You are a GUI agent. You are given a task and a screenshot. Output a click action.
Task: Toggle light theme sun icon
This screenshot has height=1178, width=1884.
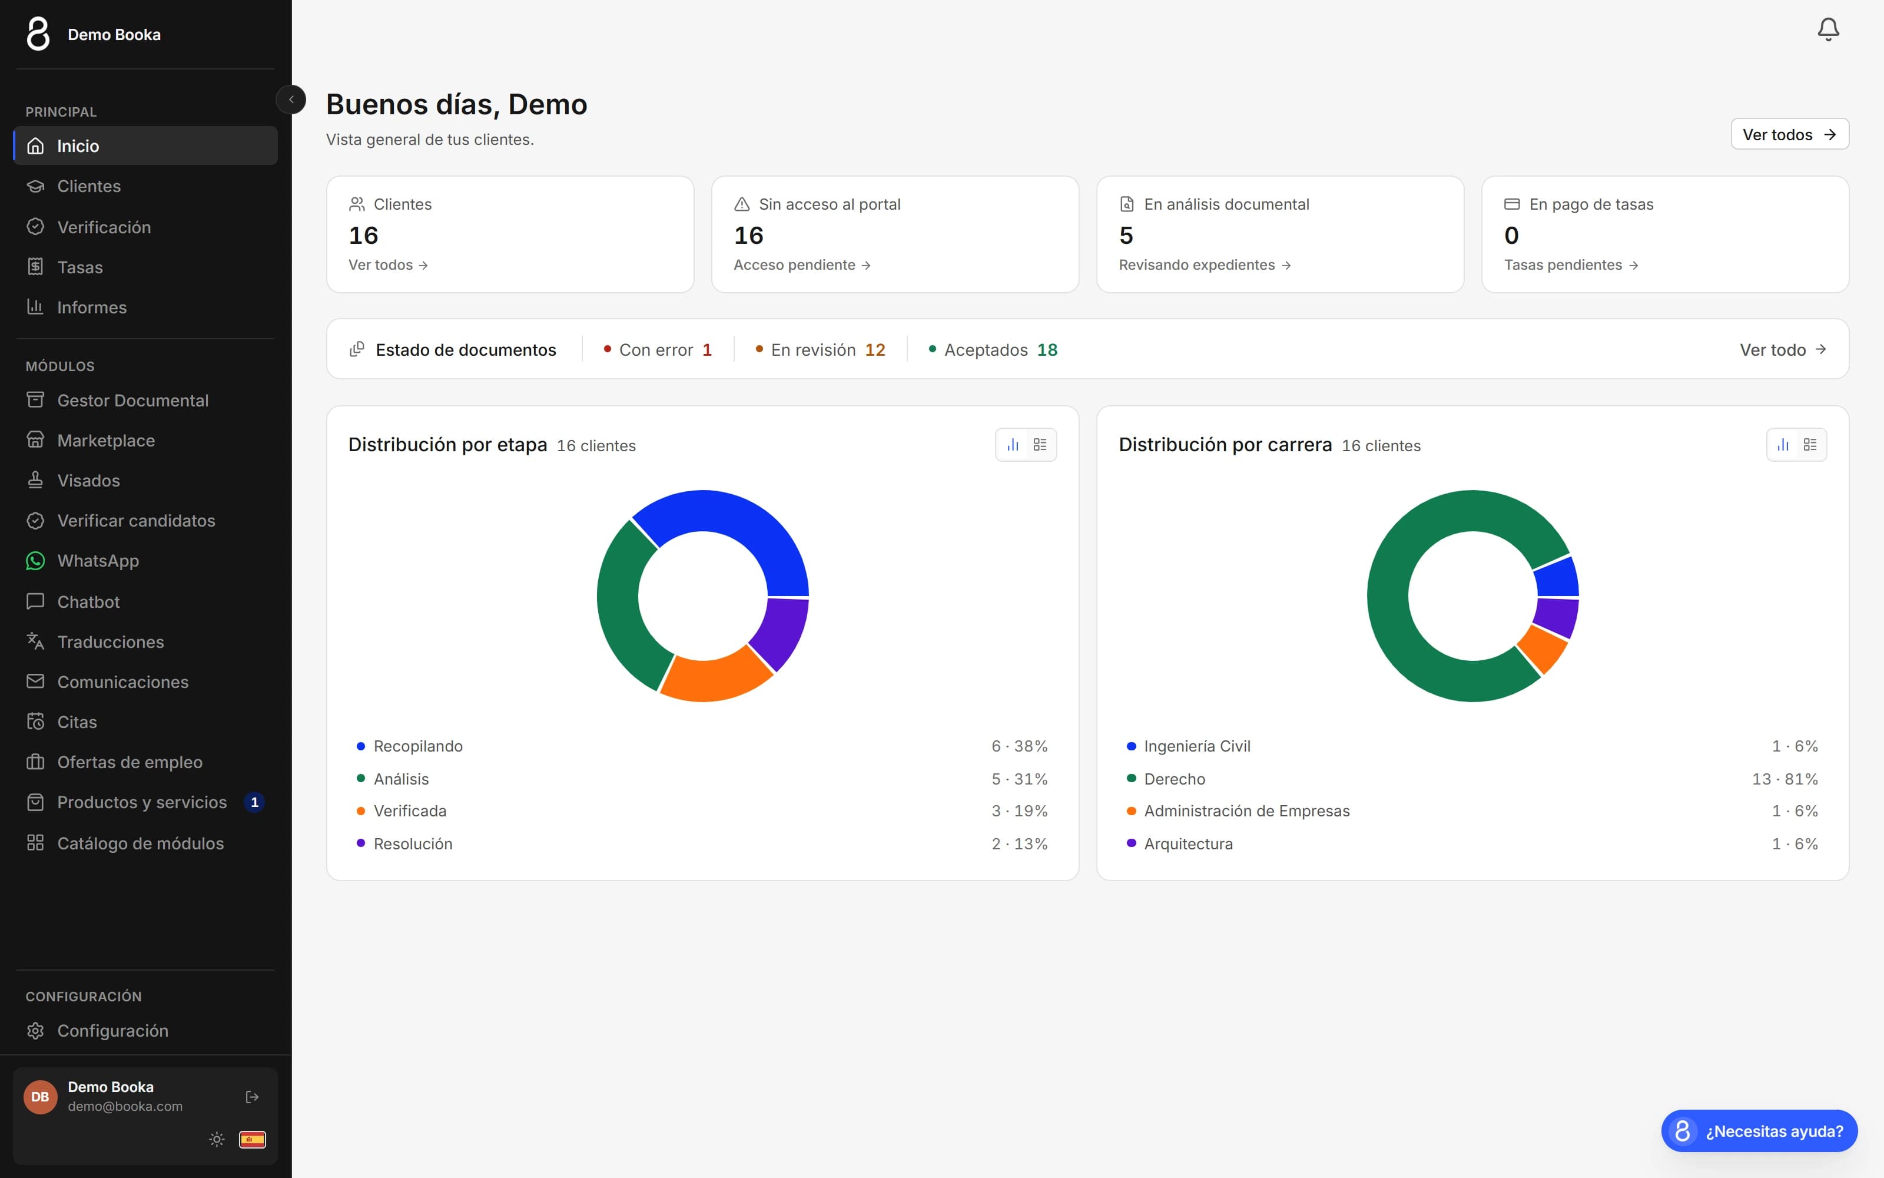(217, 1139)
